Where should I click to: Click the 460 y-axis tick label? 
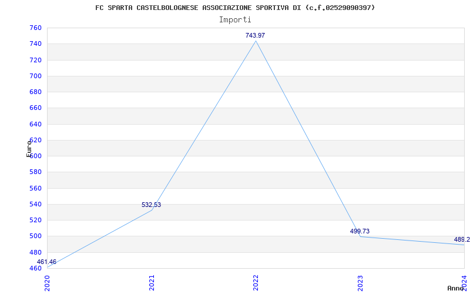pyautogui.click(x=36, y=268)
